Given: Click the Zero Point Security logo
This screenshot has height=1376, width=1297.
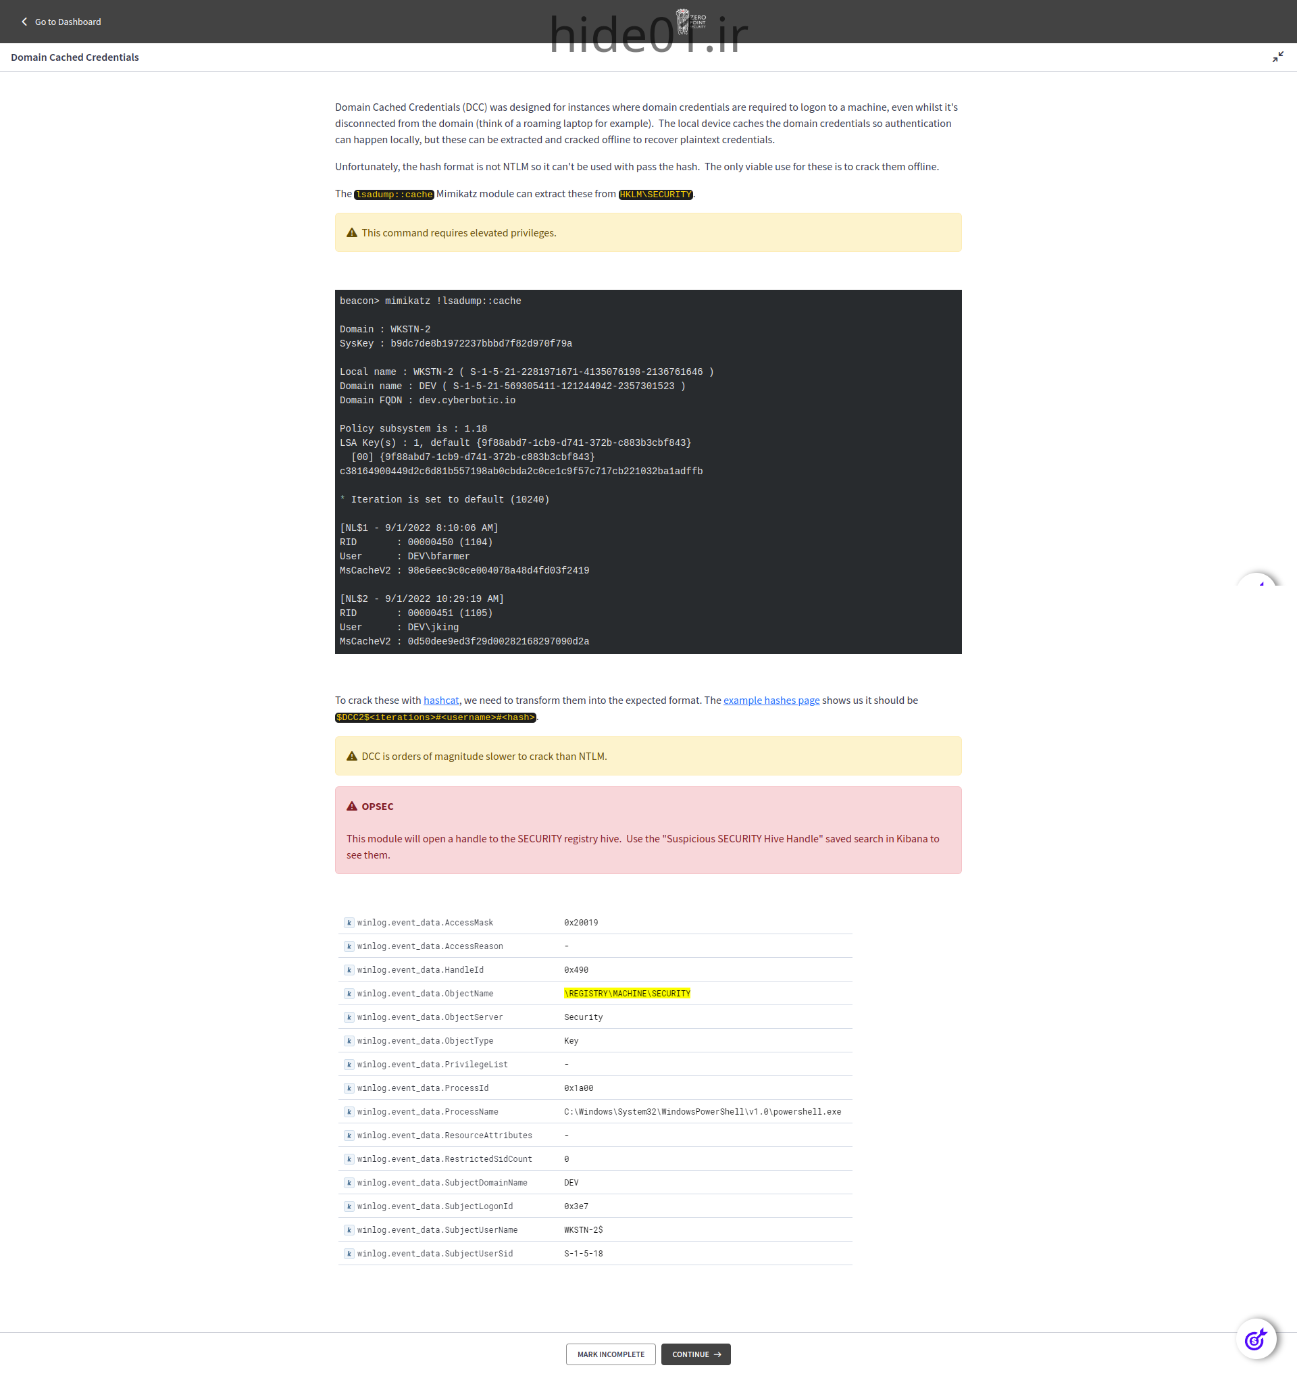Looking at the screenshot, I should click(x=690, y=21).
